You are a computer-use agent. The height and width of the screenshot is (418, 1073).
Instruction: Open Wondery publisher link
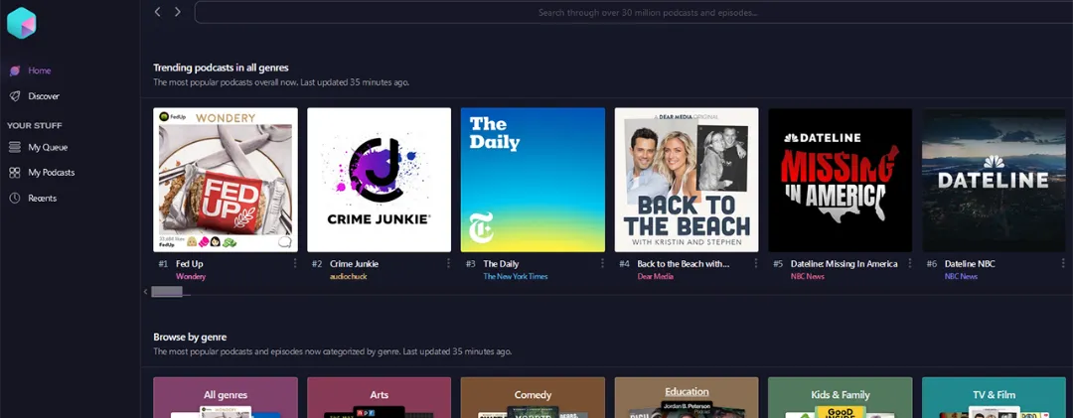point(190,276)
